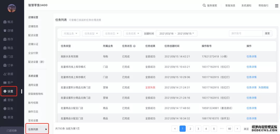
Task: Click the 门店切换 store switch button
Action: 12,130
